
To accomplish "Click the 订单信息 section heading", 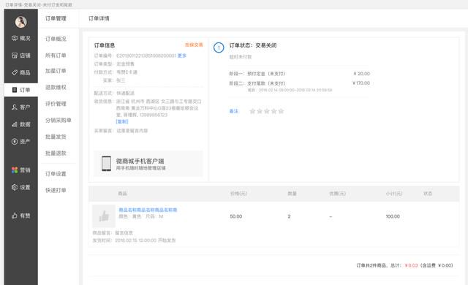I will 105,45.
